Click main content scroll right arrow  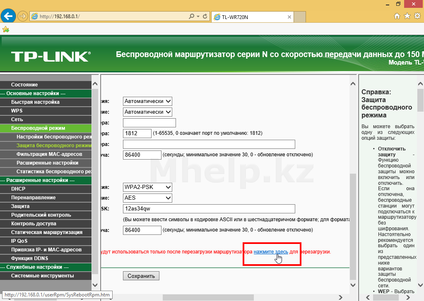point(340,297)
